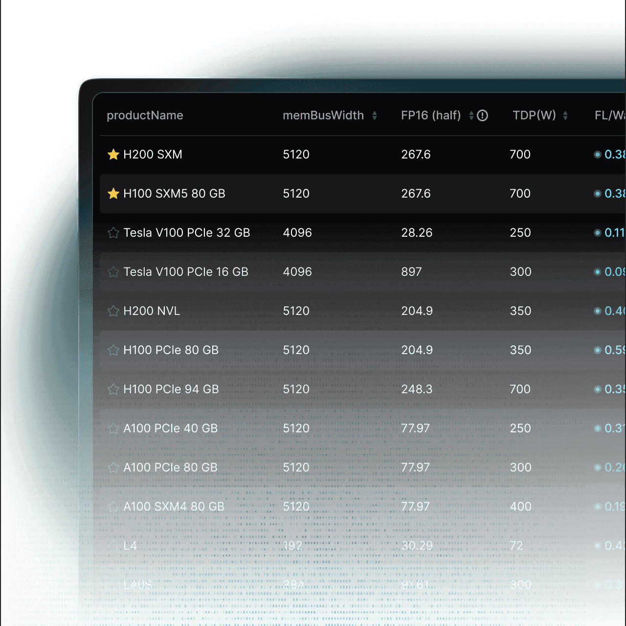Select the H200 NVL product name

pos(152,311)
